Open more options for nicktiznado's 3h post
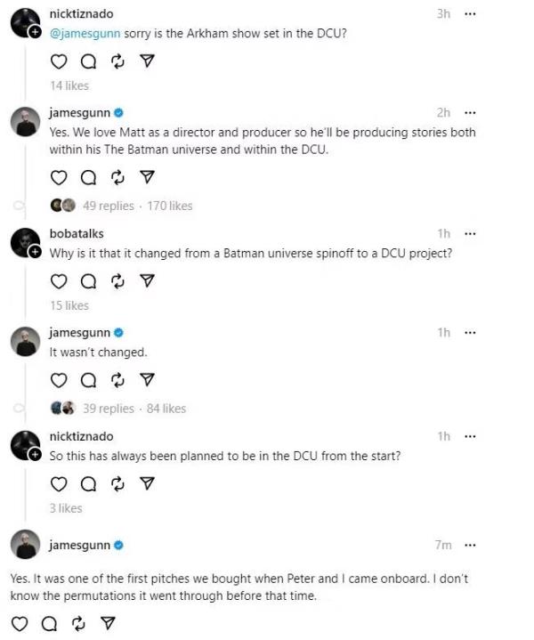534x640 pixels. pyautogui.click(x=471, y=14)
